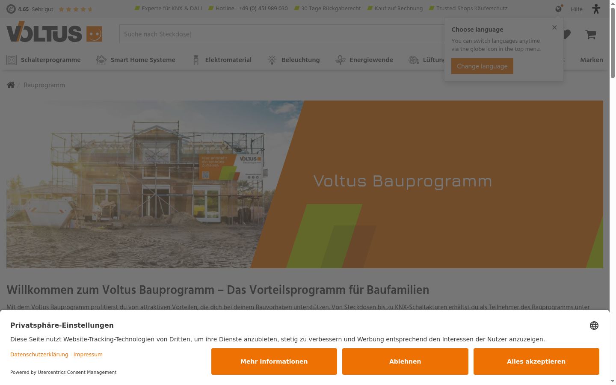The height and width of the screenshot is (385, 616).
Task: Change consent banner language via globe icon
Action: [594, 326]
